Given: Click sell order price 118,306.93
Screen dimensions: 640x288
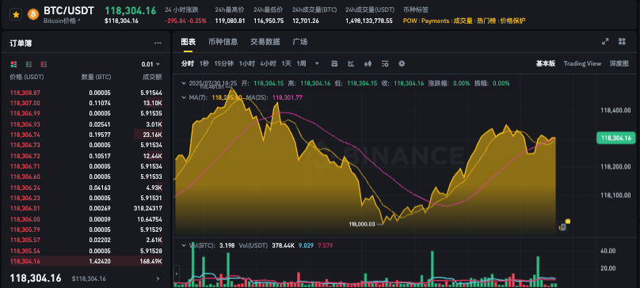Looking at the screenshot, I should tap(25, 124).
